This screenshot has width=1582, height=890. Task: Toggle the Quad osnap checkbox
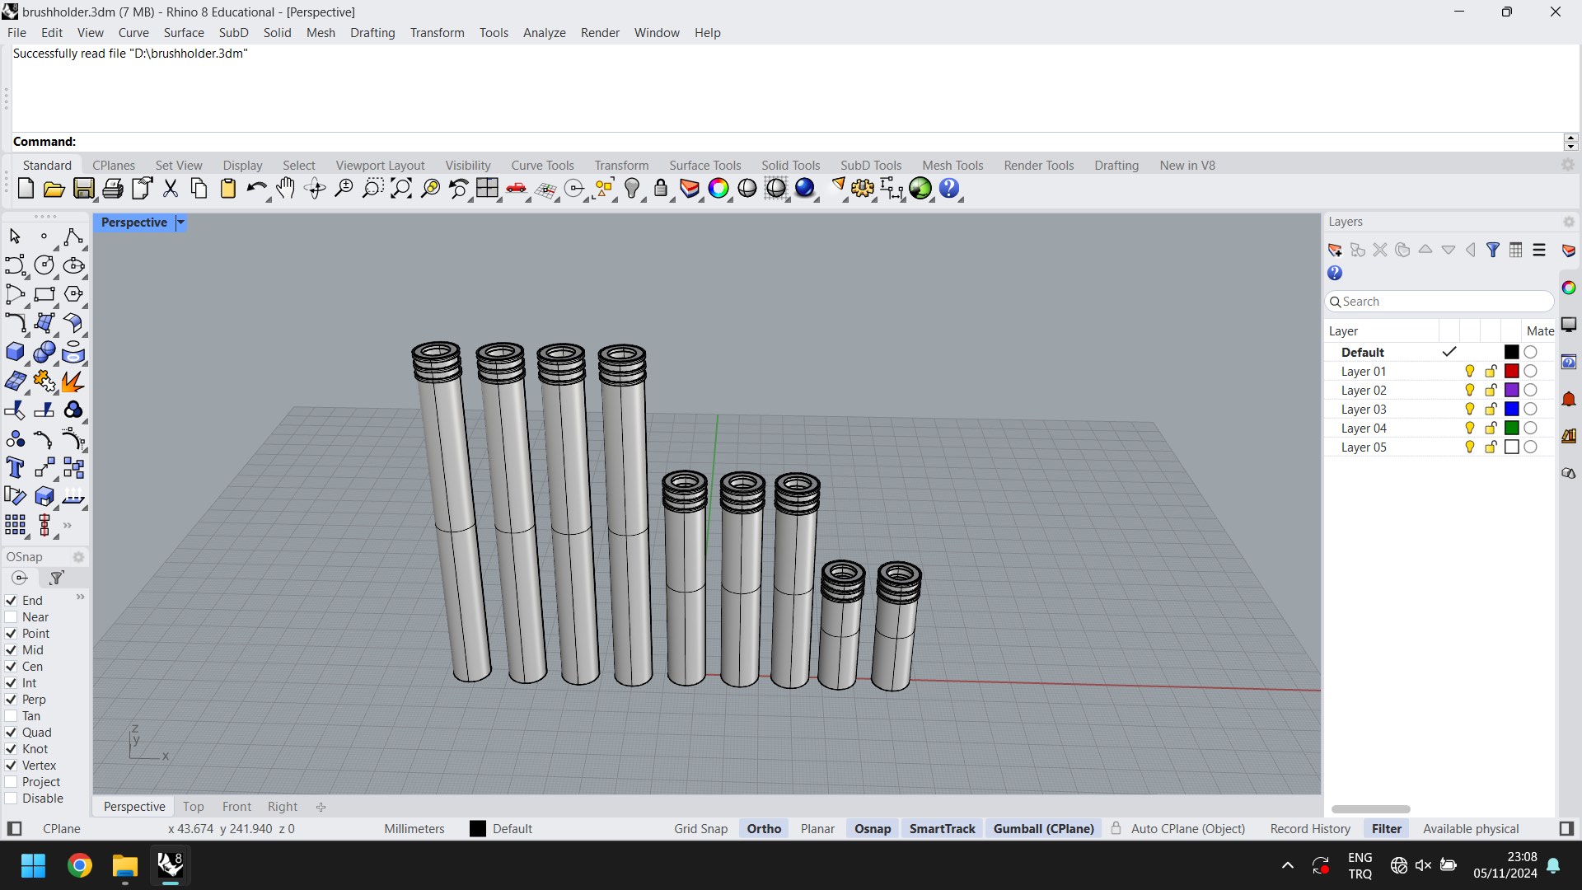(11, 733)
